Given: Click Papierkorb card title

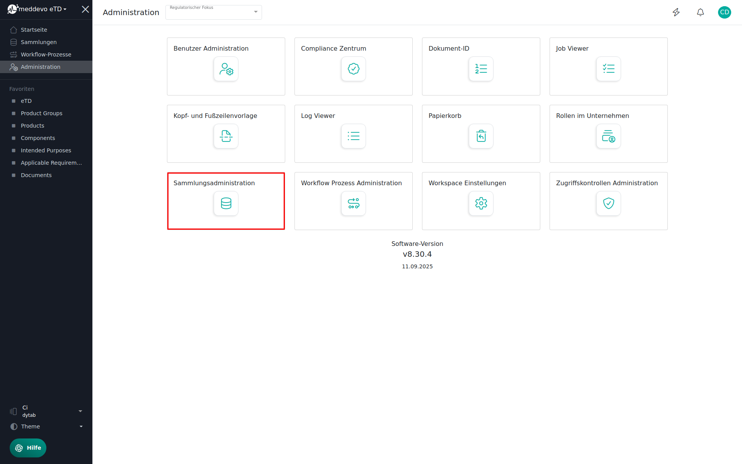Looking at the screenshot, I should (x=445, y=116).
